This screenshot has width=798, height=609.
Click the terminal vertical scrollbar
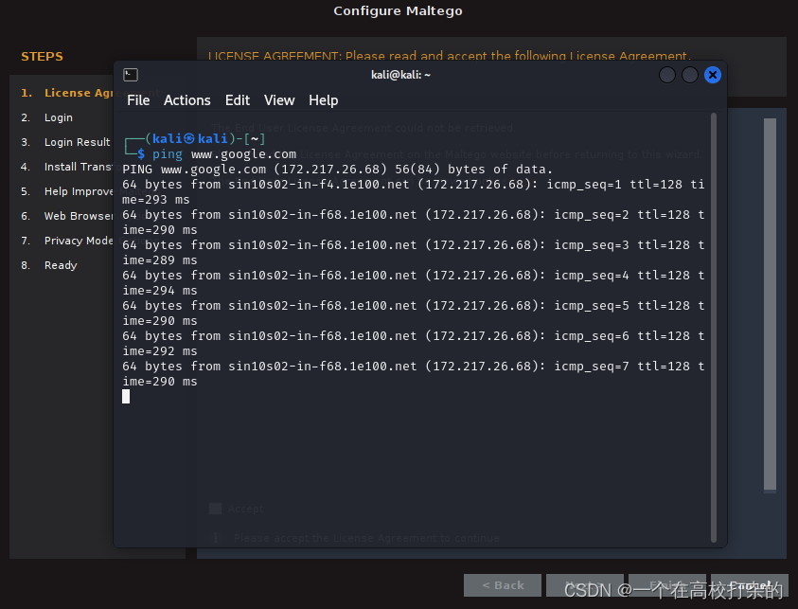pos(714,328)
